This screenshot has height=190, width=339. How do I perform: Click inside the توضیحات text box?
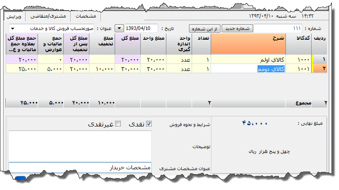click(x=80, y=145)
